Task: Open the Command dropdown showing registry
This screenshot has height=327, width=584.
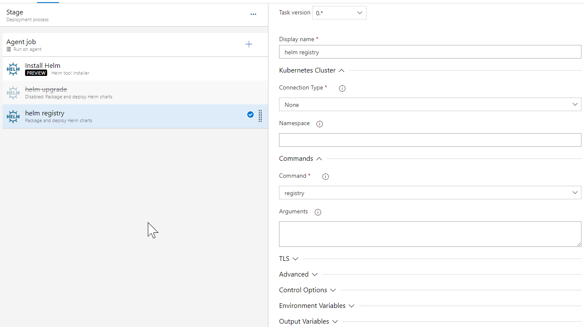Action: point(430,193)
